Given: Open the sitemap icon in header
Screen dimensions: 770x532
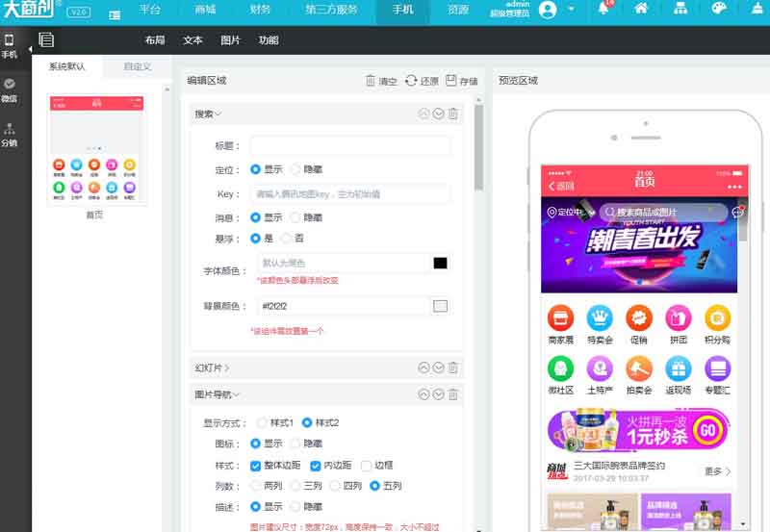Looking at the screenshot, I should coord(680,9).
